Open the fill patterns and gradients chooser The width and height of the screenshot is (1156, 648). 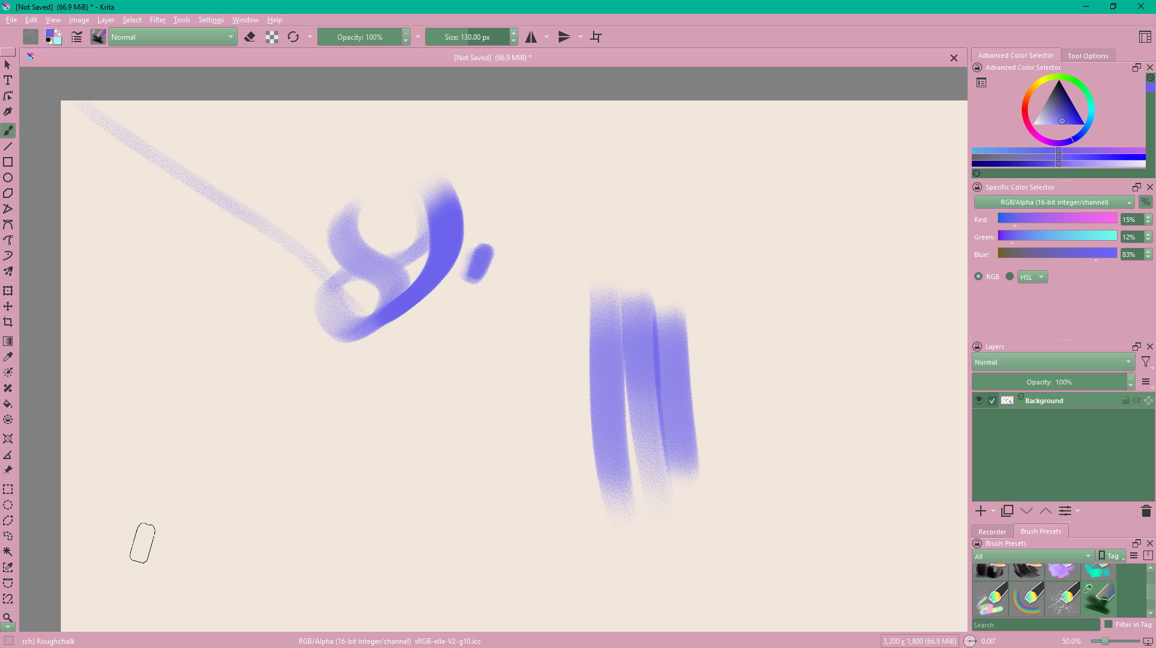(31, 37)
